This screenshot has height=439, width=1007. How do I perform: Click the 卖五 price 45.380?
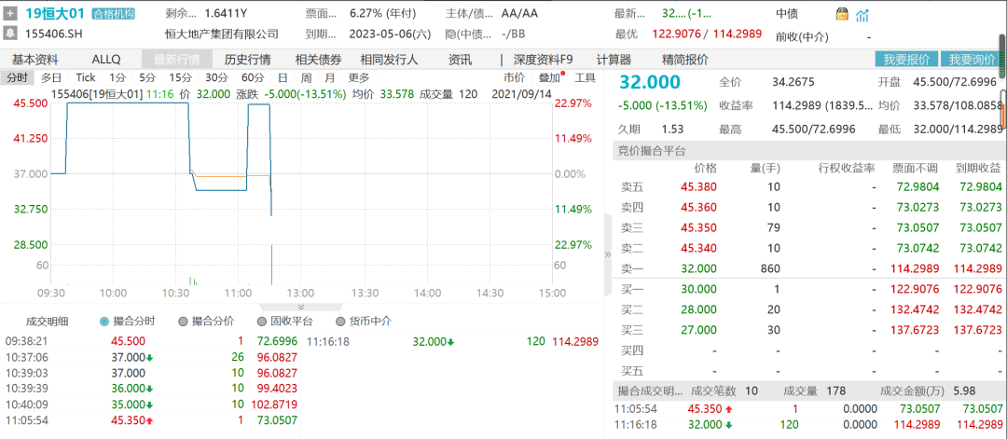pyautogui.click(x=698, y=186)
